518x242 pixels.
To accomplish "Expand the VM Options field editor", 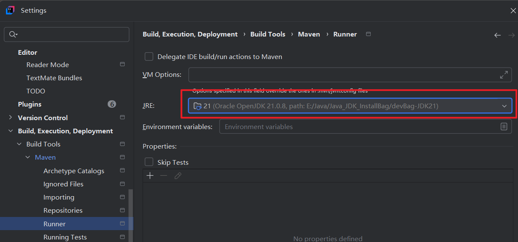I will pyautogui.click(x=504, y=75).
